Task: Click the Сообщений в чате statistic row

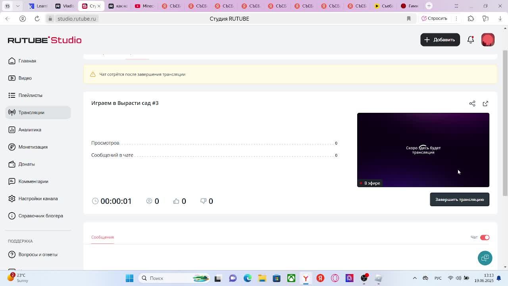Action: tap(214, 155)
